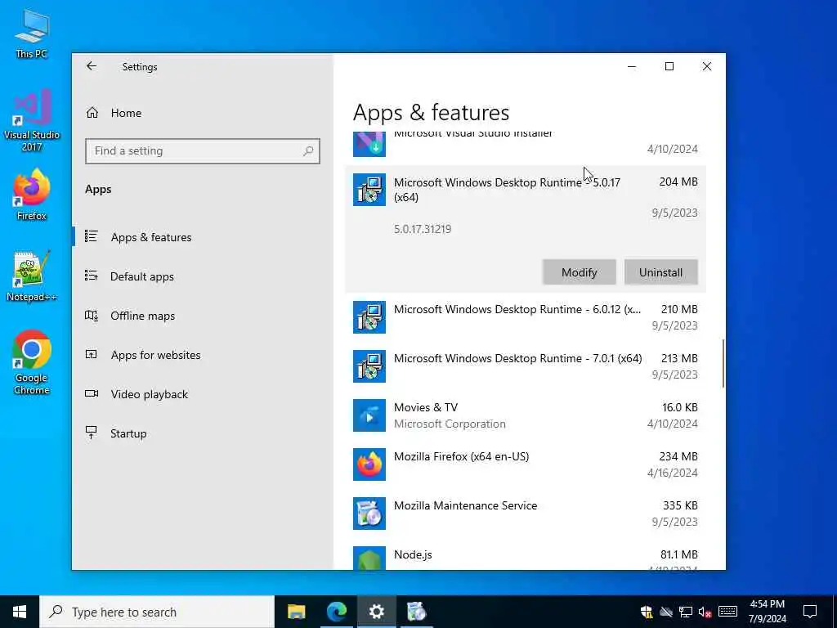Screen dimensions: 837x628
Task: Click Modify for Desktop Runtime 5.0.17
Action: [580, 272]
